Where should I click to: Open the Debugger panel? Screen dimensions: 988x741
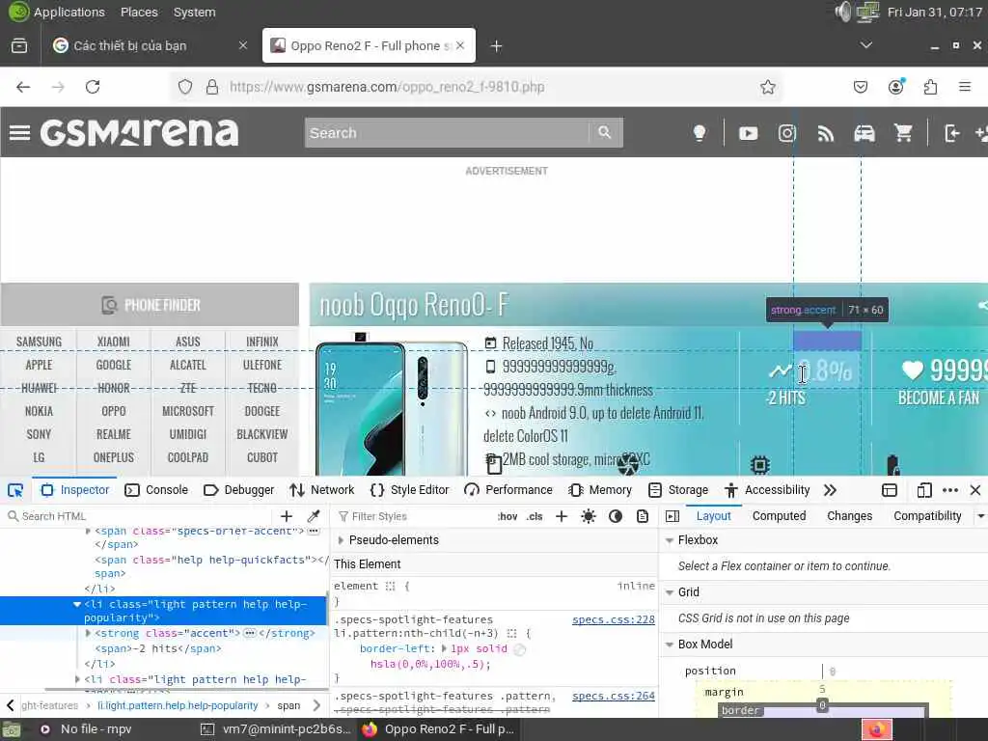(239, 490)
